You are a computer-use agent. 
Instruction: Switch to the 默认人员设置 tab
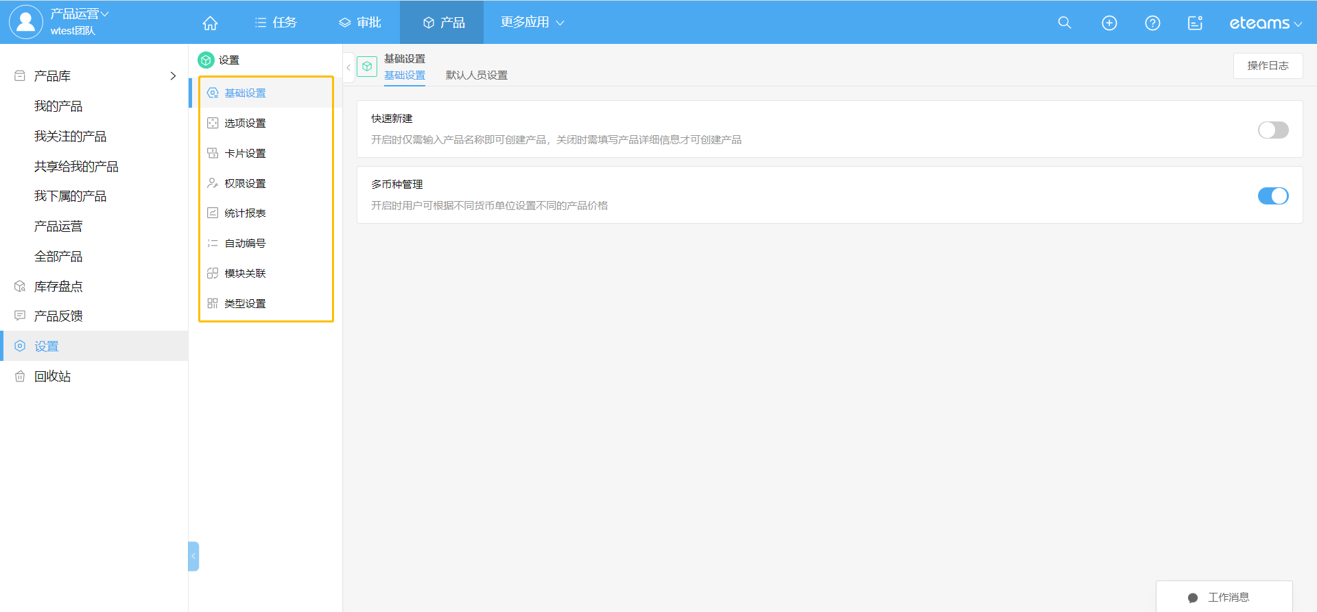tap(476, 75)
